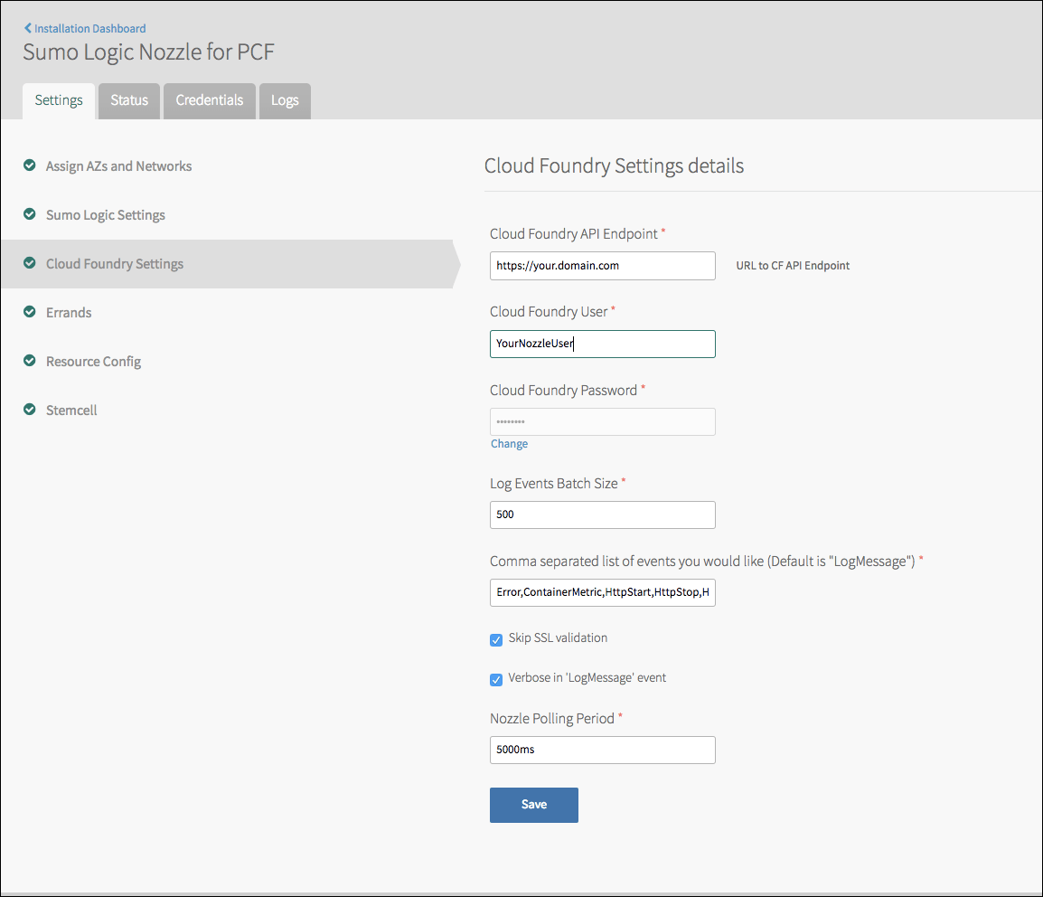
Task: Toggle Verbose in 'LogMessage' event
Action: coord(495,679)
